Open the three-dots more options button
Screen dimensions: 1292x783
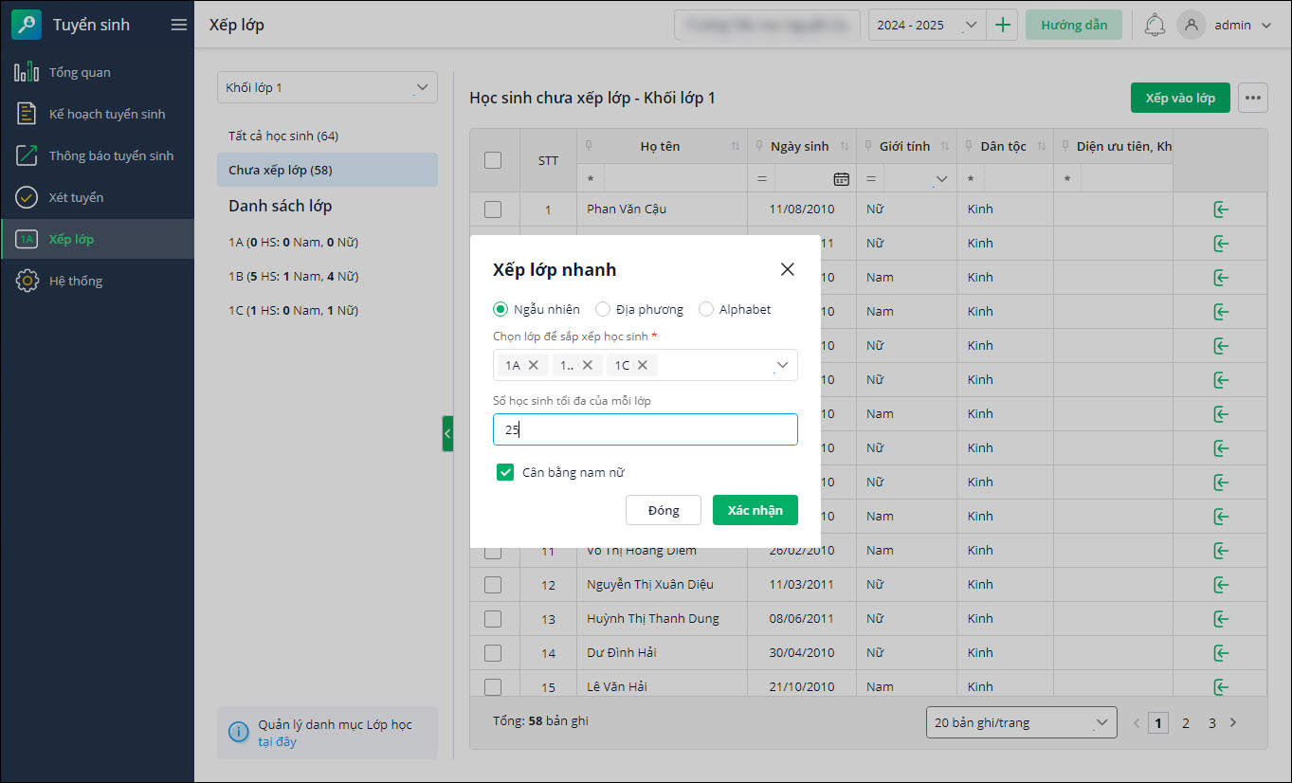(x=1252, y=98)
